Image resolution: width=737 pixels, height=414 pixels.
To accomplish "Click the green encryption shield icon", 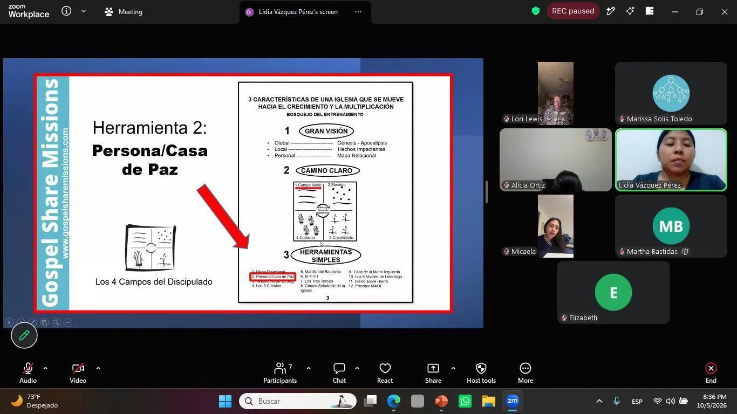I will coord(536,11).
